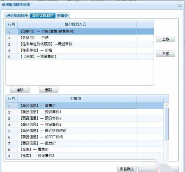Select 【商品信息】— 预设售价1 price item

pyautogui.click(x=85, y=112)
